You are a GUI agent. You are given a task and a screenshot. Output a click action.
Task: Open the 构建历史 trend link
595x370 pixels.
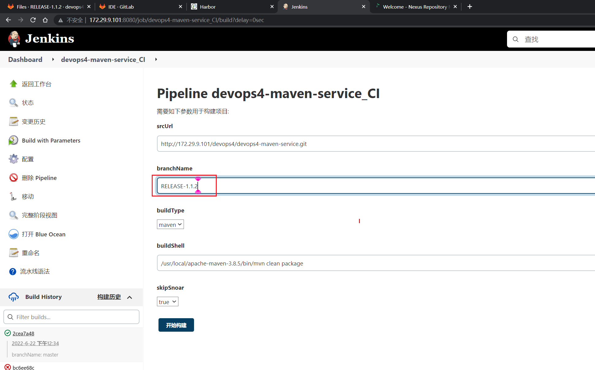click(109, 297)
